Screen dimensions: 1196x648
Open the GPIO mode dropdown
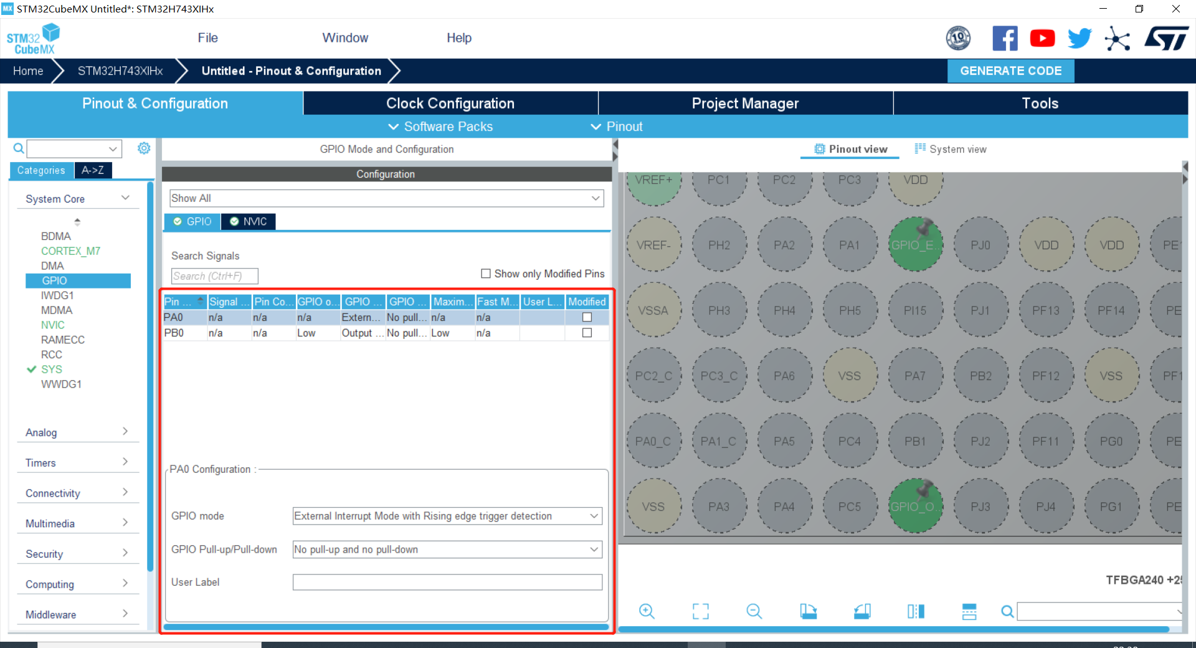pyautogui.click(x=447, y=516)
